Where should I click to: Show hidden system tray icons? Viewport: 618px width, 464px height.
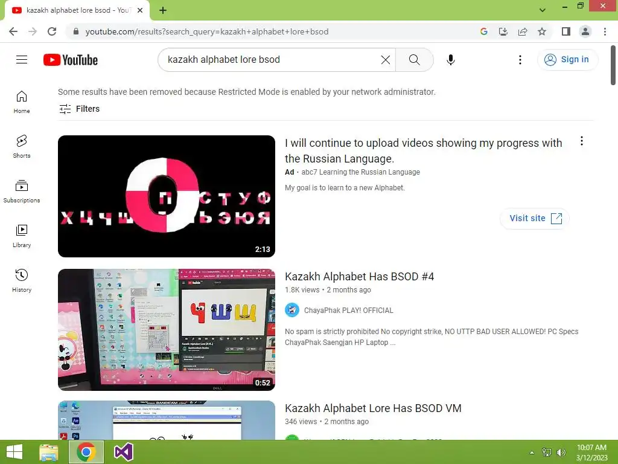click(532, 453)
